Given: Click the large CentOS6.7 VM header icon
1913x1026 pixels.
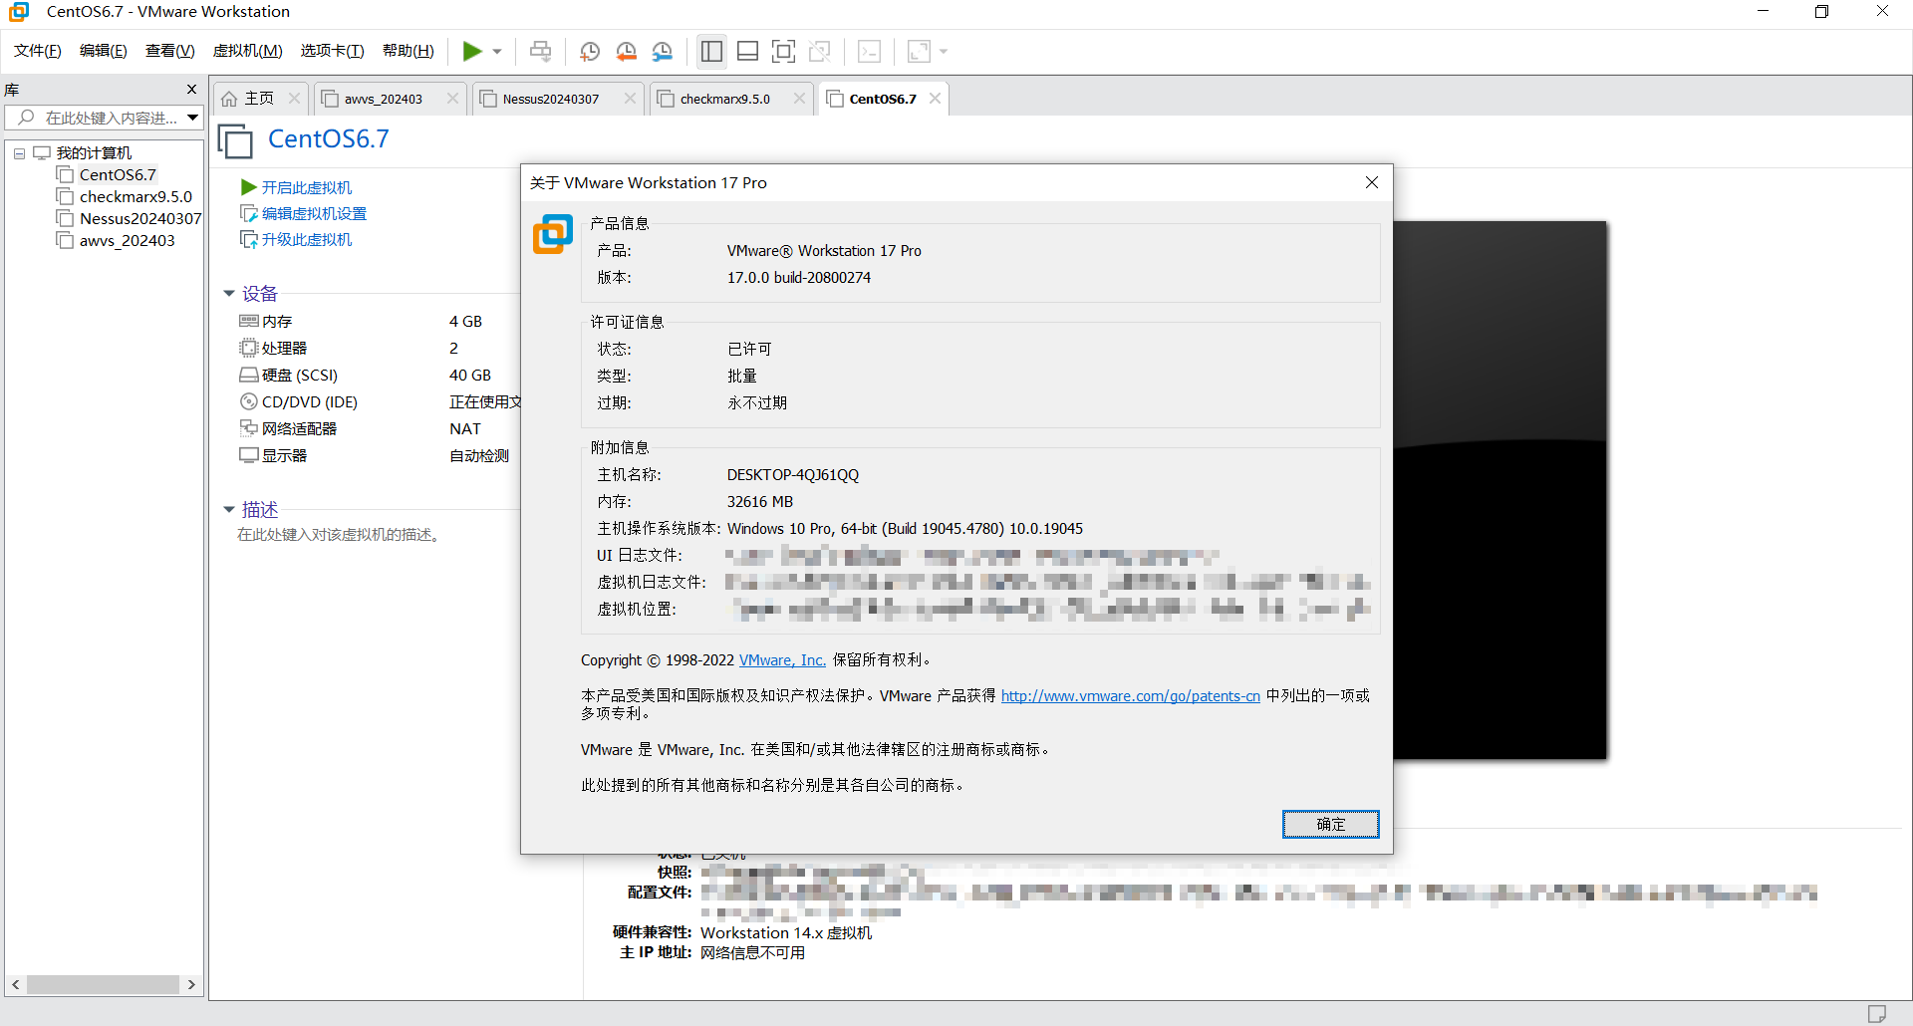Looking at the screenshot, I should (235, 140).
